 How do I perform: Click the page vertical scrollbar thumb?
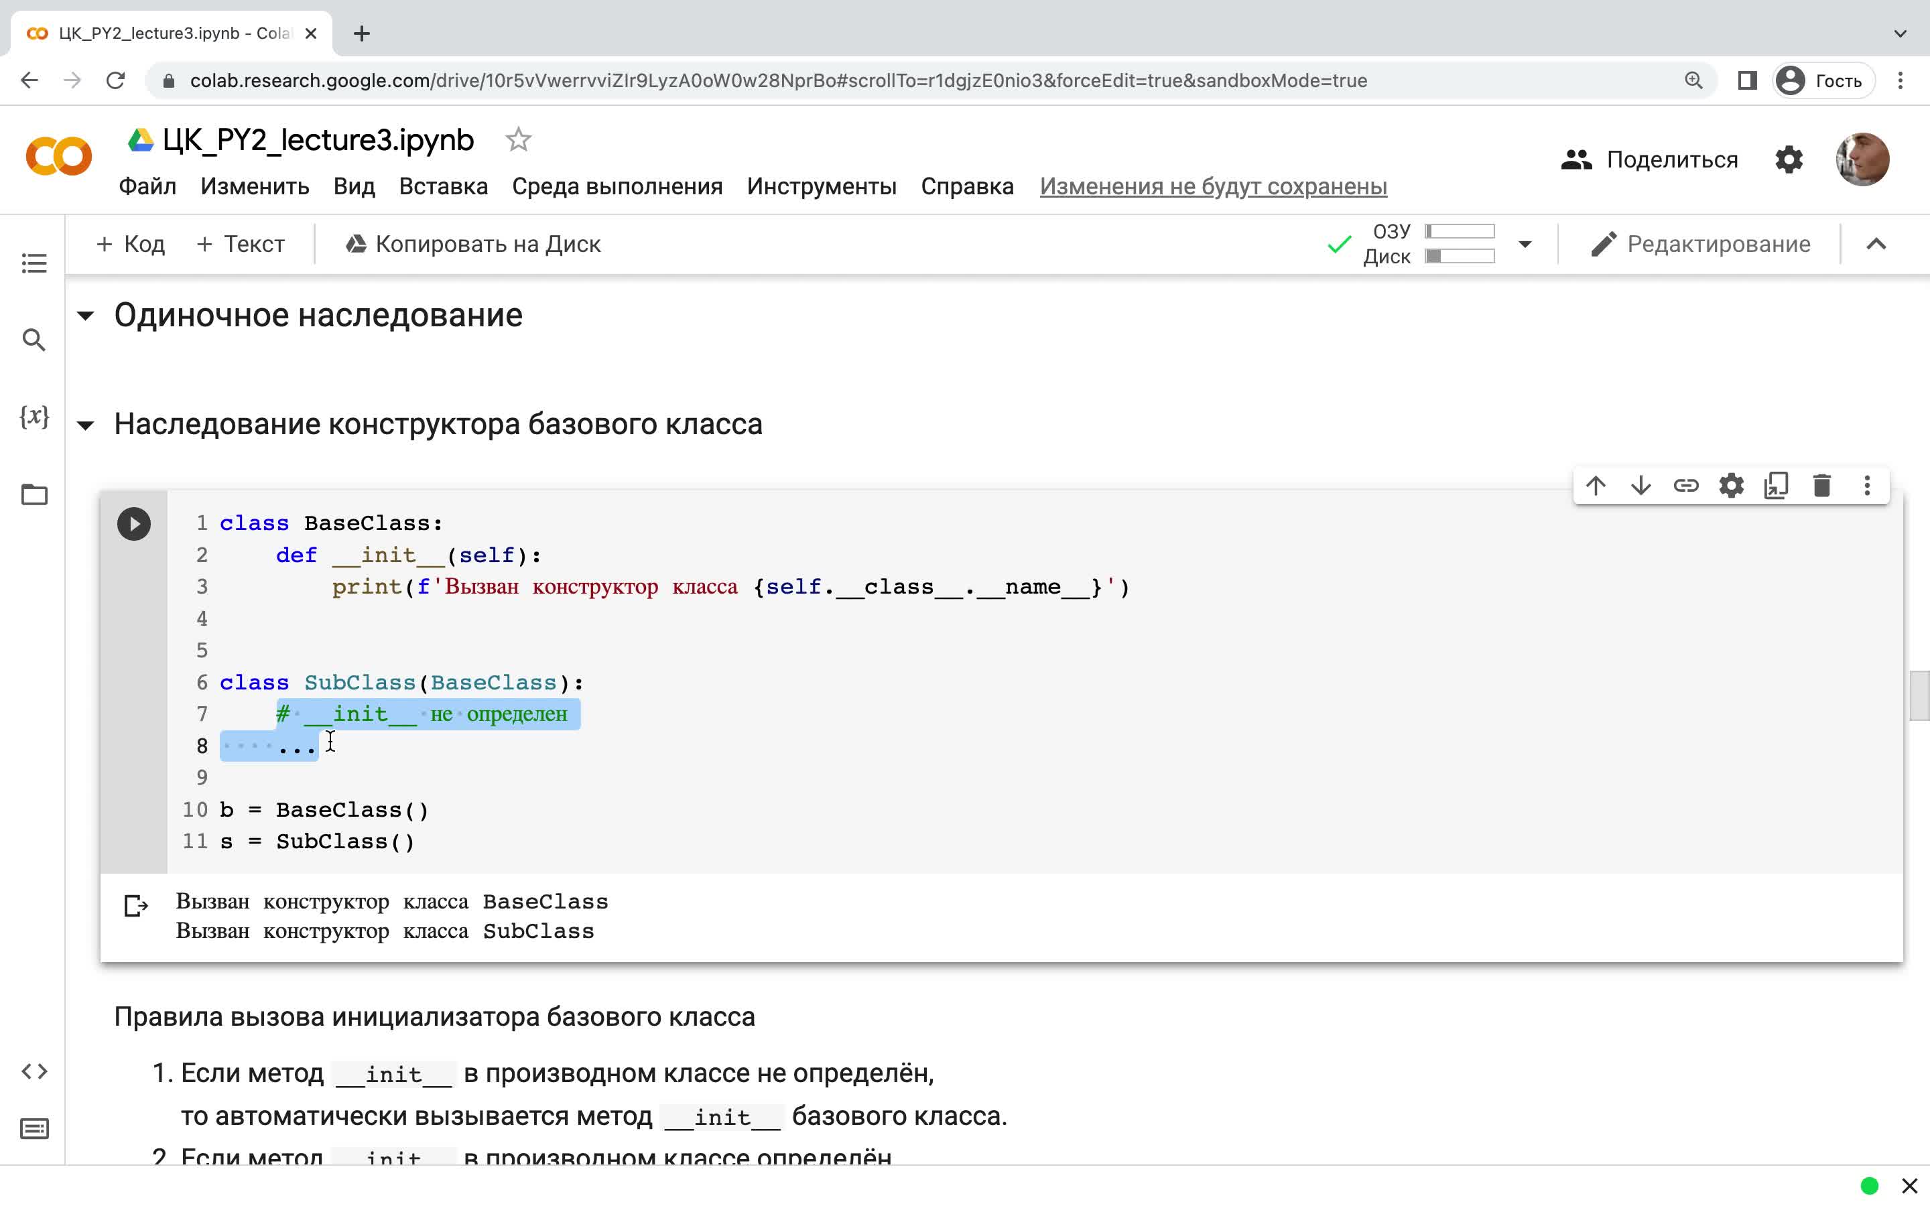click(x=1919, y=695)
